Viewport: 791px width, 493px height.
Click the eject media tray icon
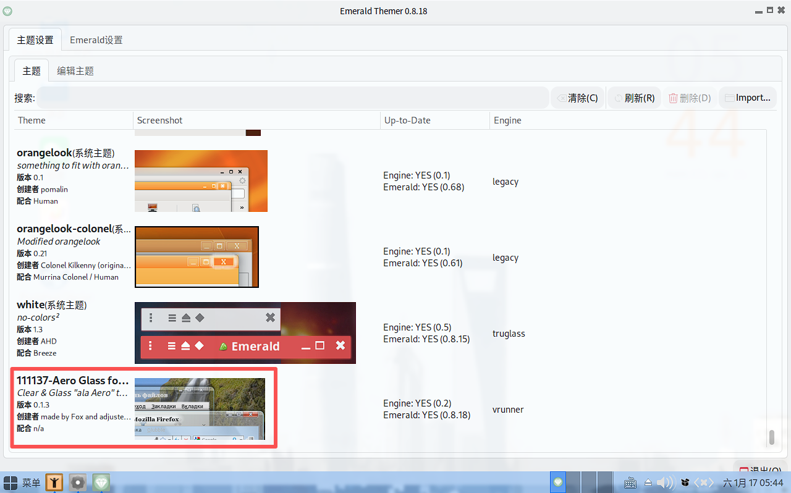tap(648, 482)
